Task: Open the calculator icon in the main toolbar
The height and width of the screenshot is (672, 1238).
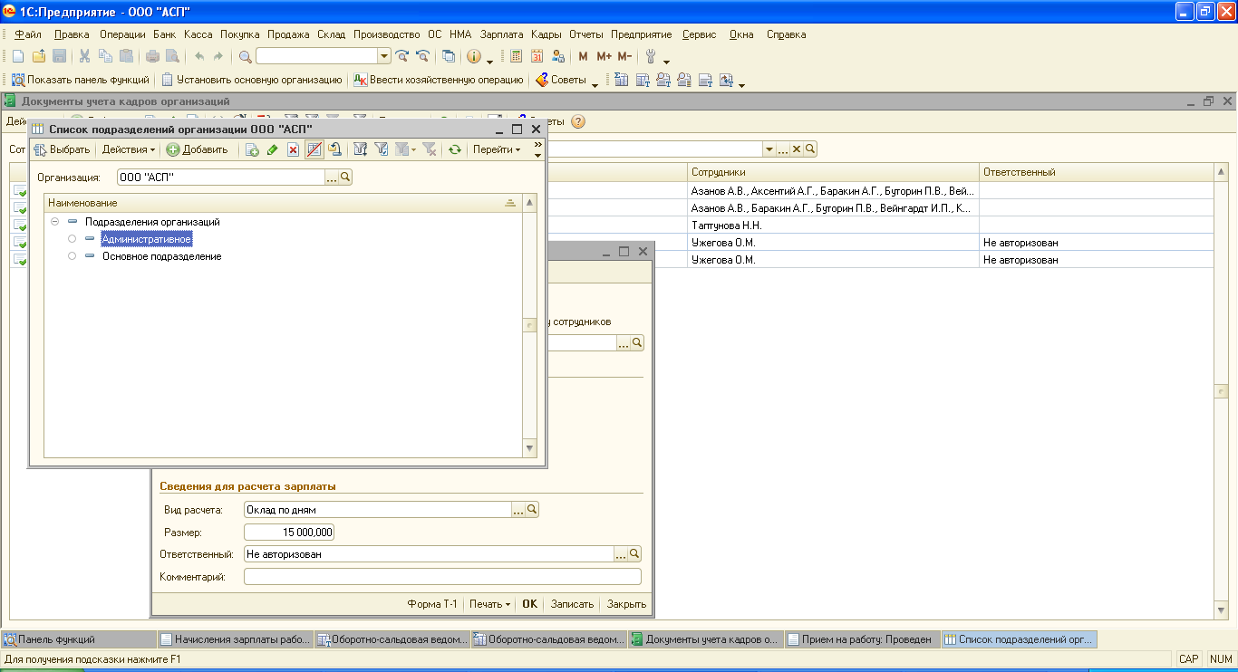Action: coord(516,56)
